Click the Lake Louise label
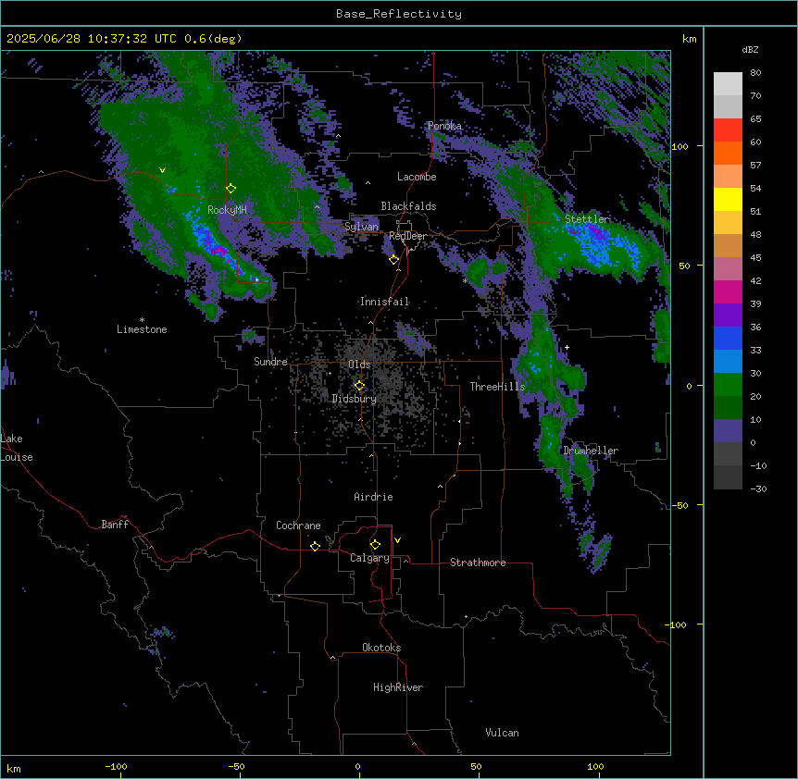This screenshot has width=798, height=779. click(15, 448)
